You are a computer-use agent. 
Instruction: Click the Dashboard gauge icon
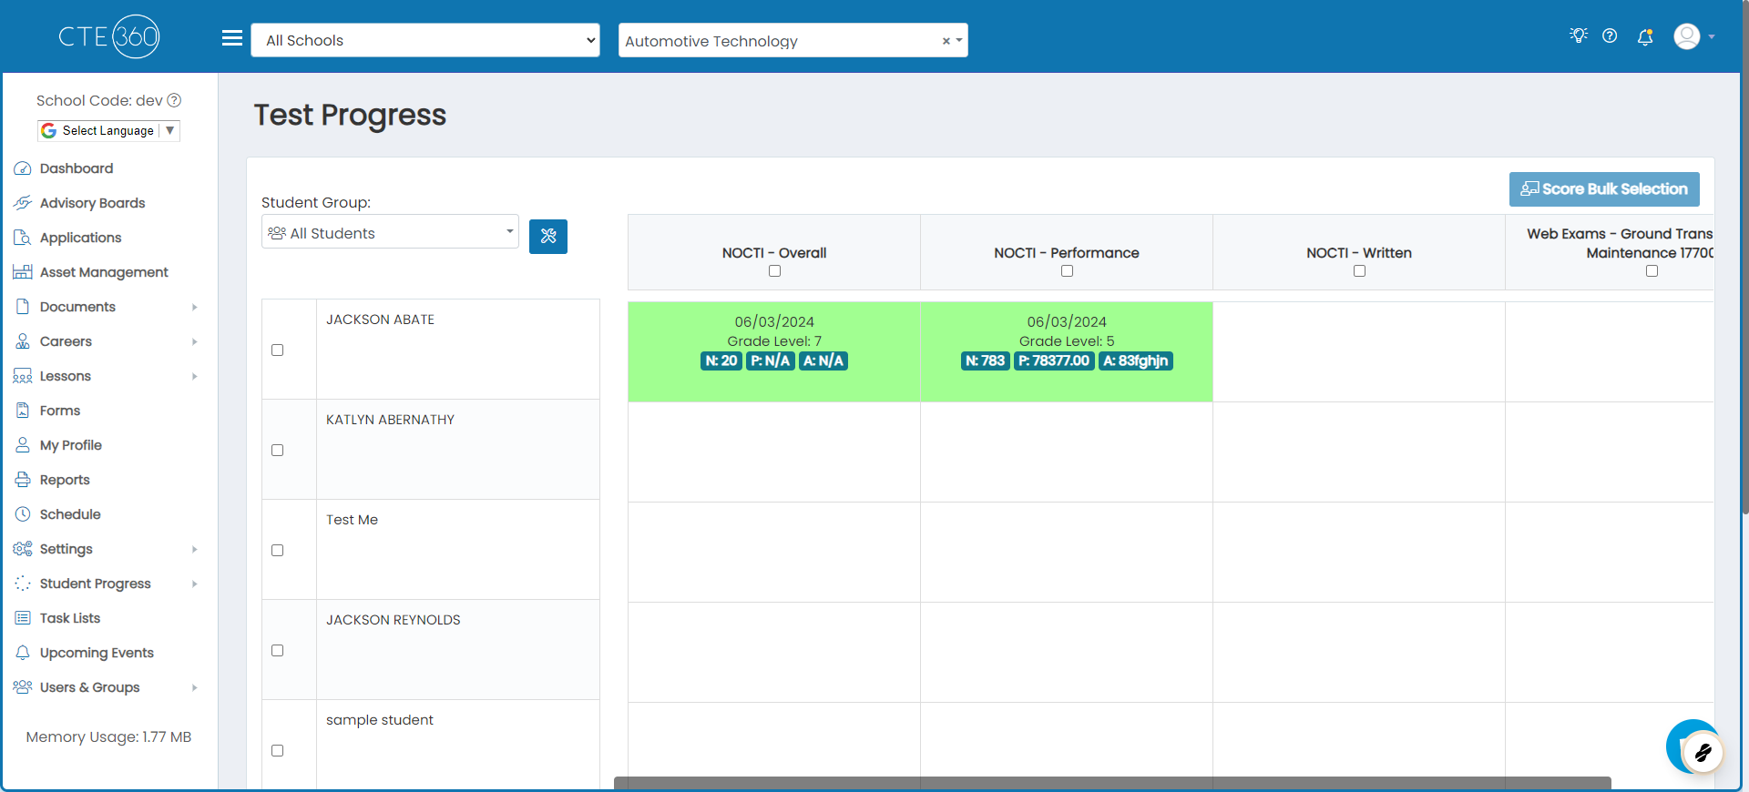click(x=23, y=168)
